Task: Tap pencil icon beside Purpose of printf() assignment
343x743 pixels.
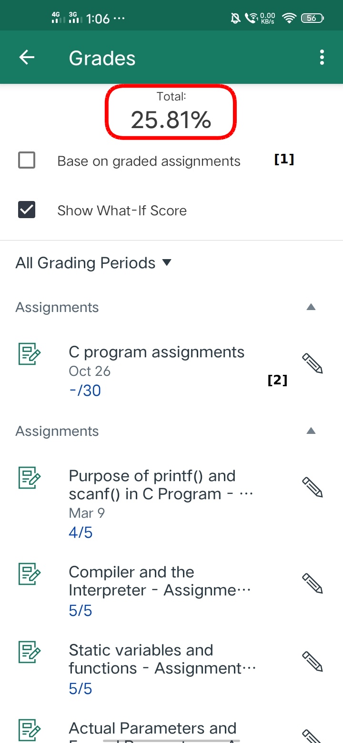Action: [313, 487]
